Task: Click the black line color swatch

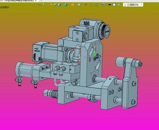Action: (x=109, y=5)
